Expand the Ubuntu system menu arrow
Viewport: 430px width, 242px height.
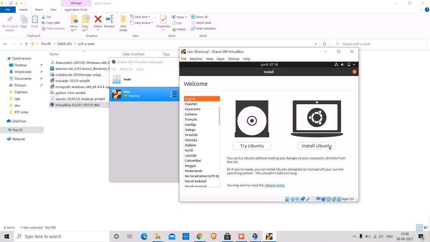pyautogui.click(x=354, y=65)
